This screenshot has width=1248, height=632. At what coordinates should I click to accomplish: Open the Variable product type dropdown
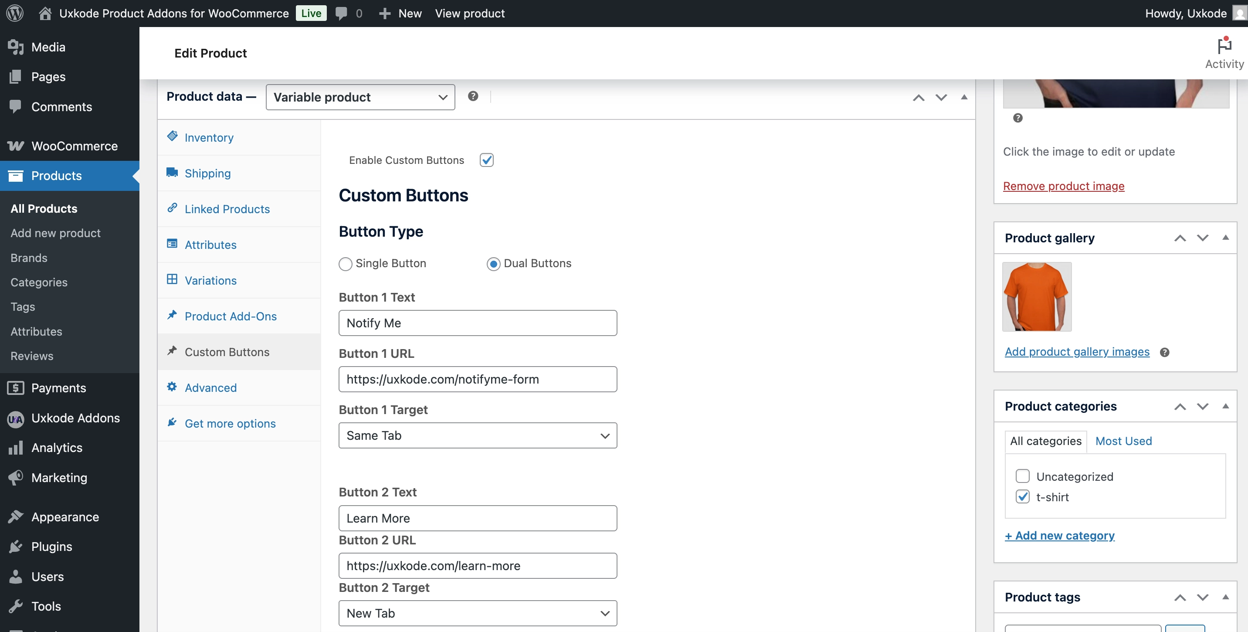(360, 97)
